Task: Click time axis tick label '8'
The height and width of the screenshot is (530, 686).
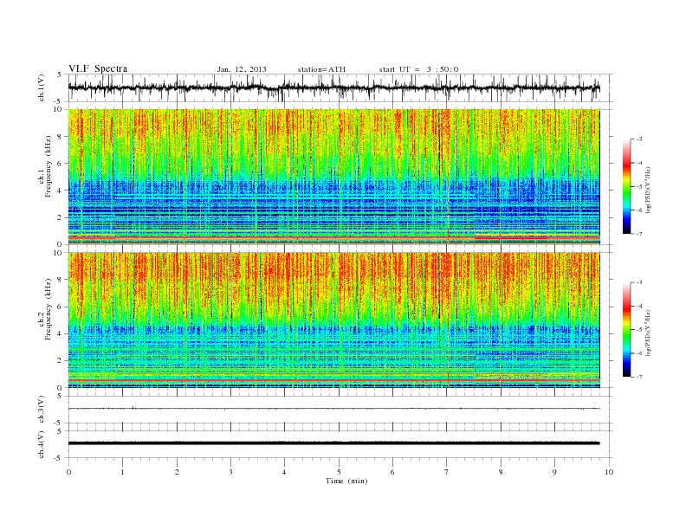Action: (x=501, y=472)
